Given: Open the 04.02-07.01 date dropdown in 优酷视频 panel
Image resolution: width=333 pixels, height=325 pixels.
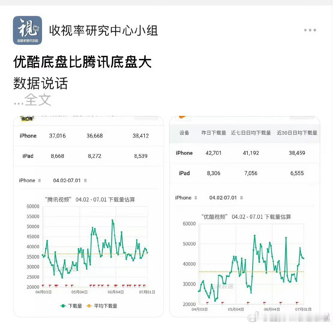Looking at the screenshot, I should point(226,198).
